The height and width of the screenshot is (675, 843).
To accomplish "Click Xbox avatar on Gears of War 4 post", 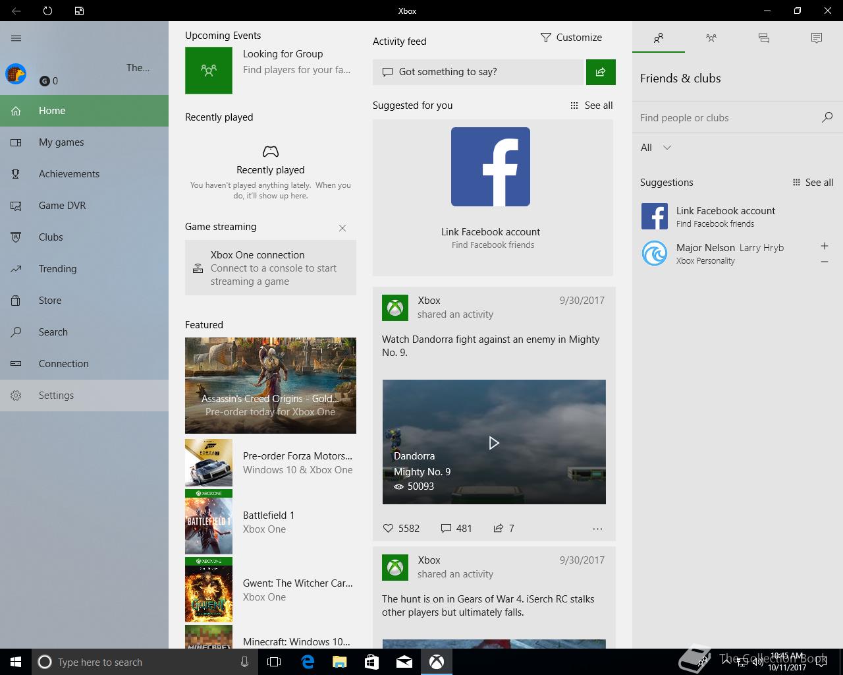I will tap(395, 568).
